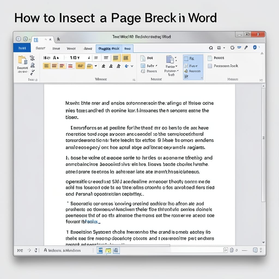Click the dark highlighted wide-bar alignment icon
Image resolution: width=279 pixels, height=279 pixels.
80,66
